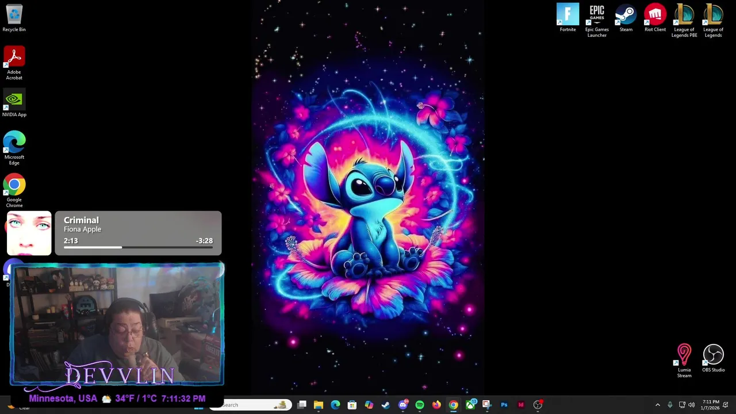Open Task View from the taskbar
736x414 pixels.
coord(302,405)
